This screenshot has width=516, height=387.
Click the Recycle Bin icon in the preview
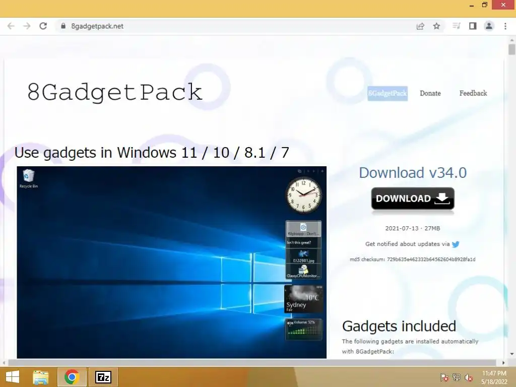pyautogui.click(x=28, y=178)
